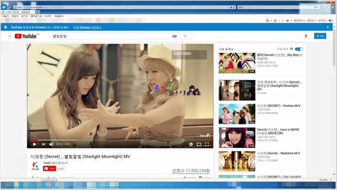Click the YouTube search magnifier button

(x=185, y=36)
